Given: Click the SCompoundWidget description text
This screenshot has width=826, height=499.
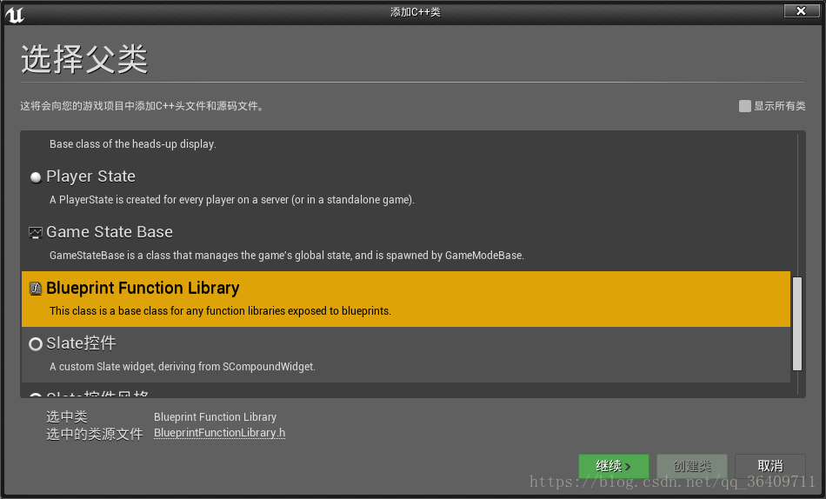Looking at the screenshot, I should click(183, 366).
